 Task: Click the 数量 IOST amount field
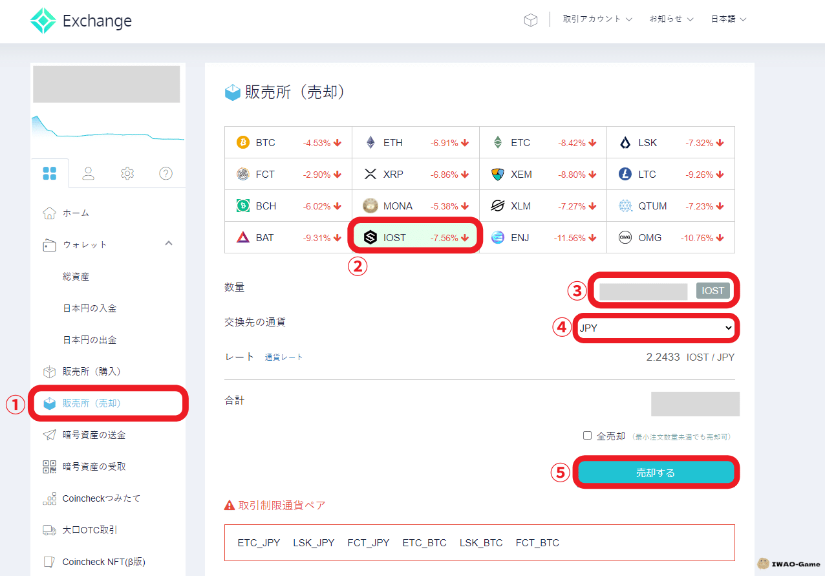click(665, 291)
